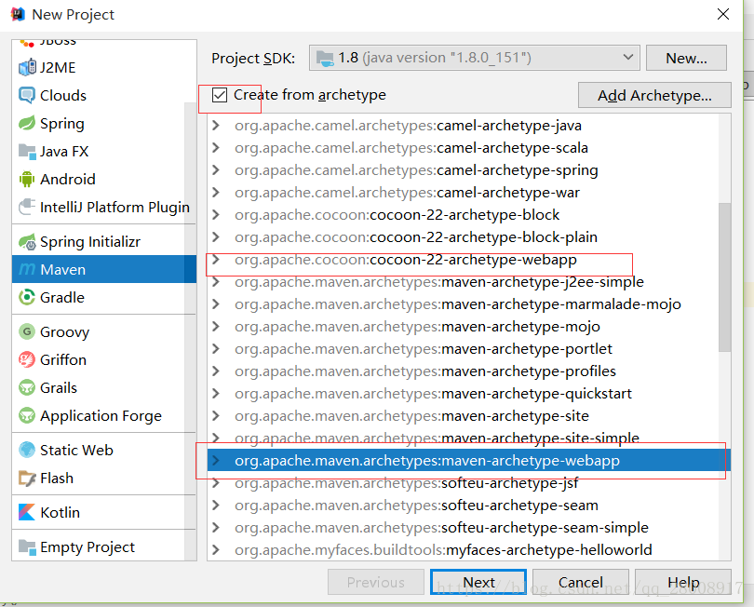Click the Cancel button

pyautogui.click(x=581, y=582)
